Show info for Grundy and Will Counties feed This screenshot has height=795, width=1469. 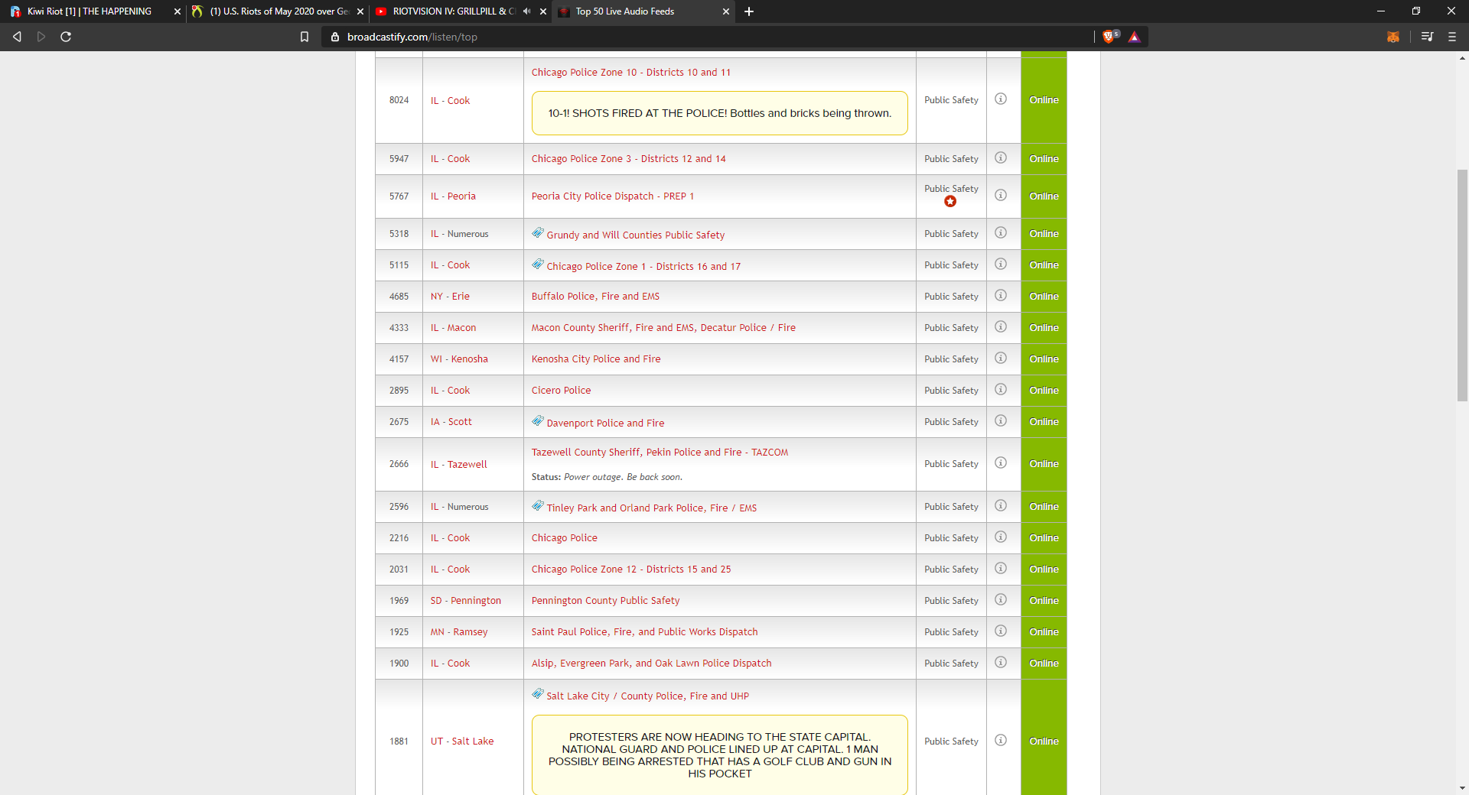click(1001, 233)
